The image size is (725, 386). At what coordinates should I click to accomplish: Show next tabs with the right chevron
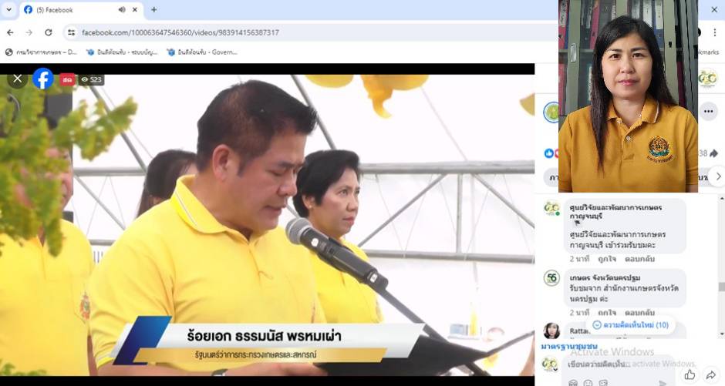point(718,176)
